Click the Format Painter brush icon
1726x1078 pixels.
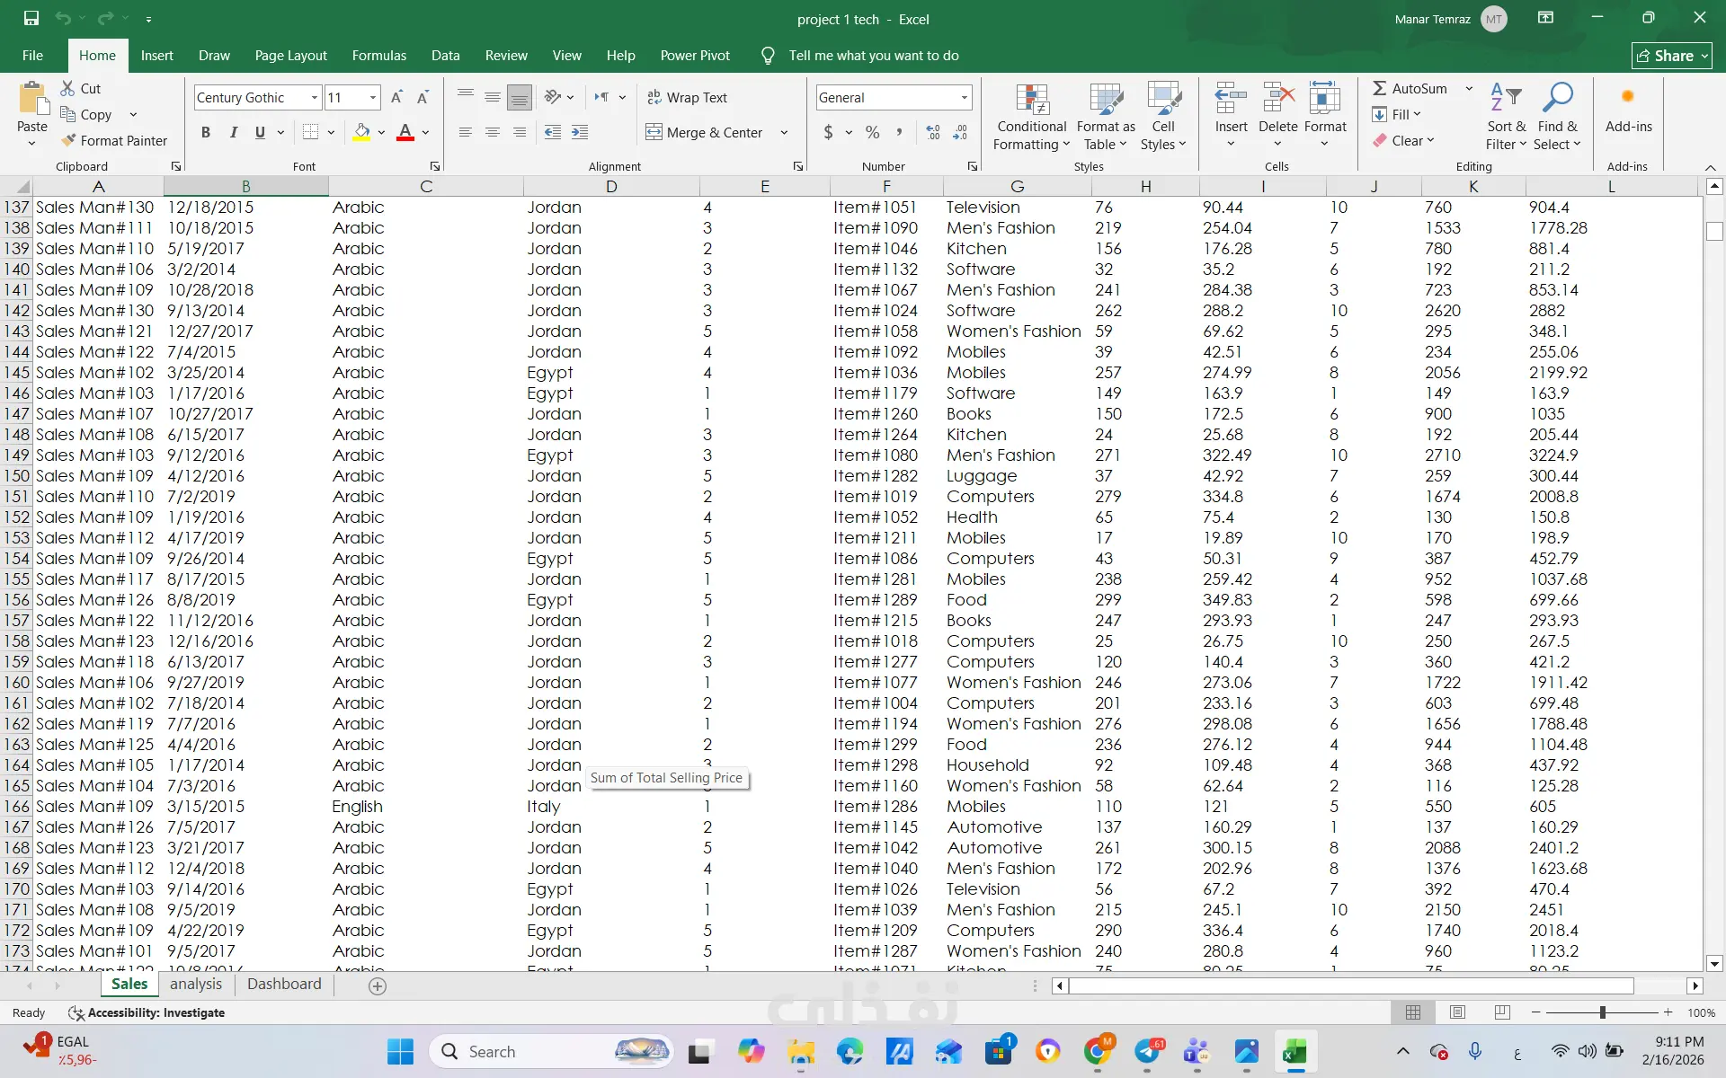68,140
